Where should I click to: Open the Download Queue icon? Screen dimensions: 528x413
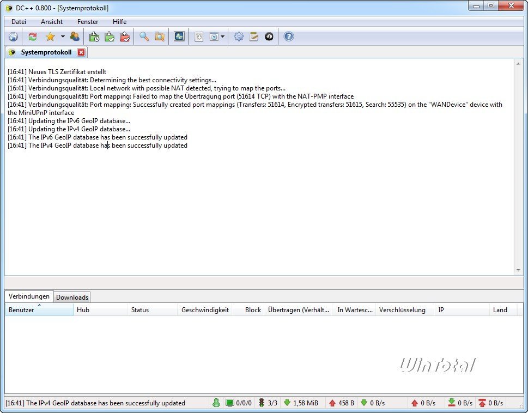(94, 37)
